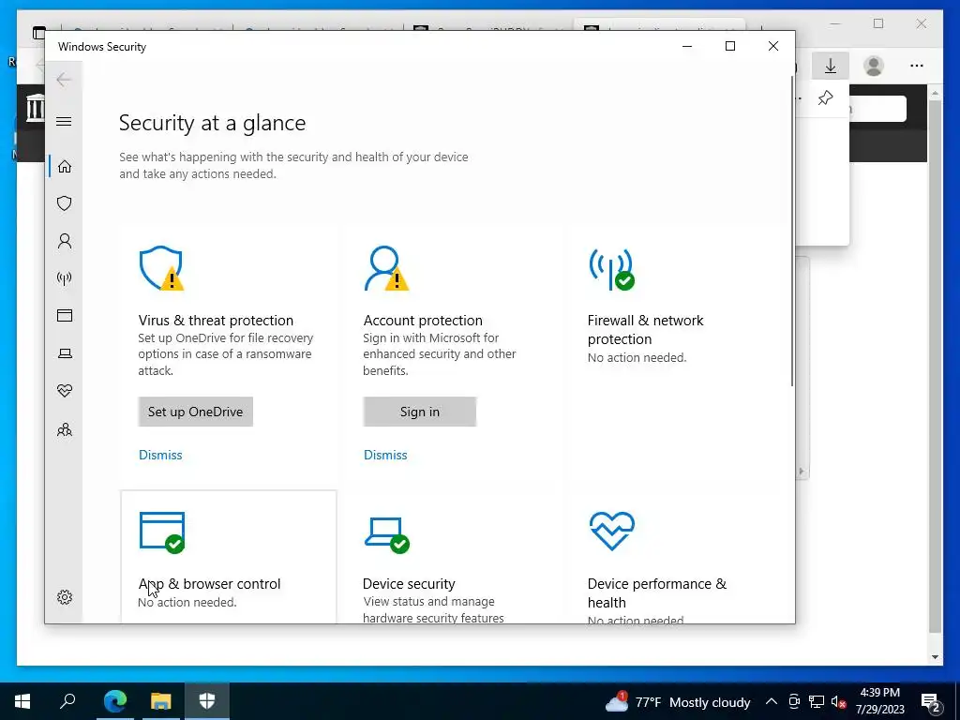Click the browser profile avatar icon
The image size is (960, 720).
(874, 66)
